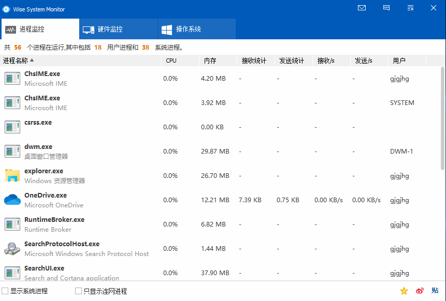The width and height of the screenshot is (446, 301).
Task: Click the explorer.exe folder icon
Action: tap(12, 175)
